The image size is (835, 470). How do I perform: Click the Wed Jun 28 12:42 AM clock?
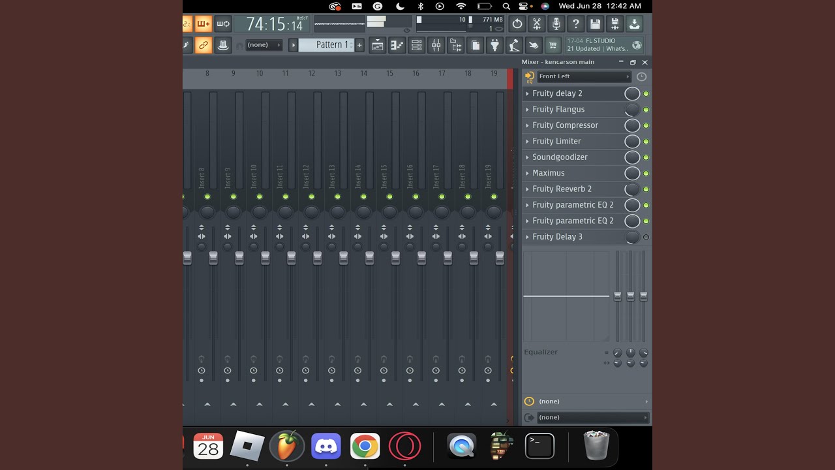pyautogui.click(x=600, y=6)
